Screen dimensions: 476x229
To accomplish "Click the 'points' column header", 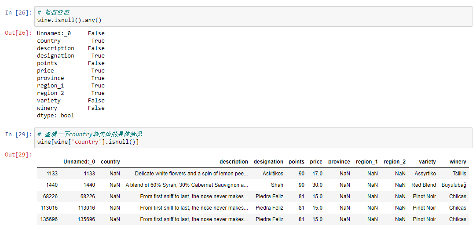I will point(296,162).
